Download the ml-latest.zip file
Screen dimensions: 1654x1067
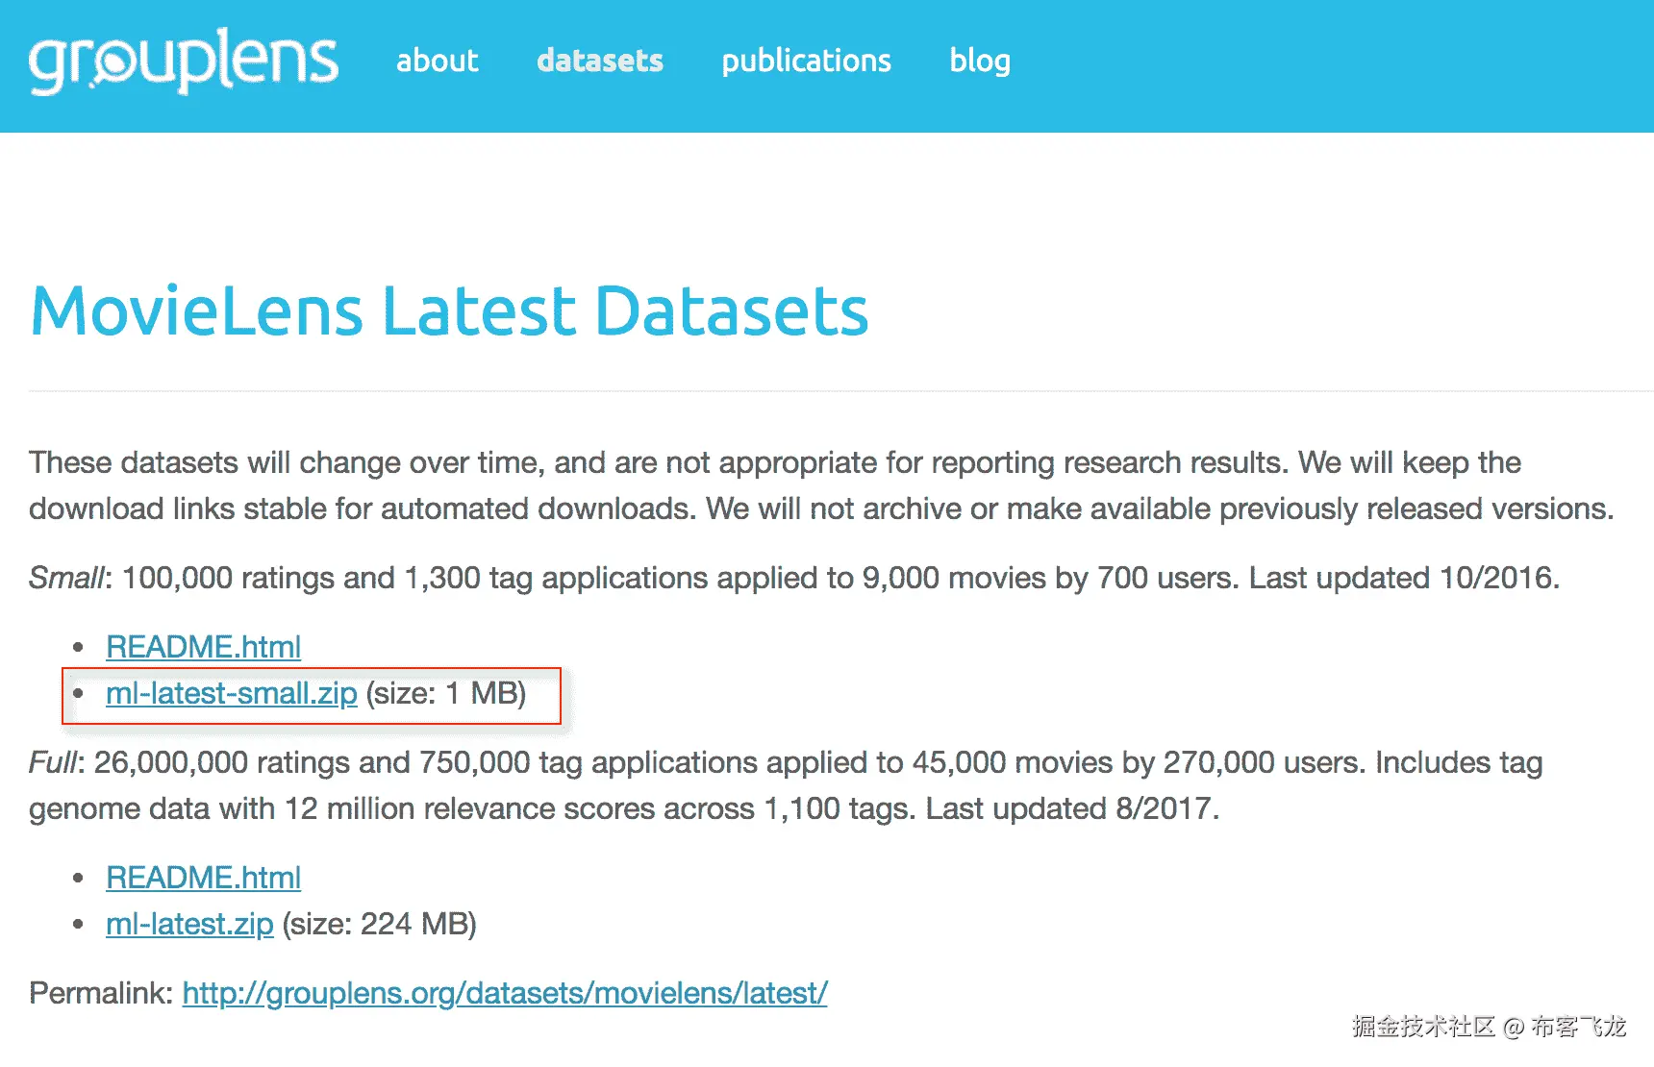[189, 924]
